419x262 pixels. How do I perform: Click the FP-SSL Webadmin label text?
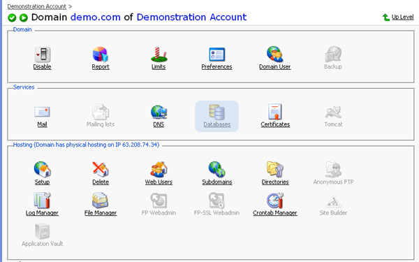216,213
